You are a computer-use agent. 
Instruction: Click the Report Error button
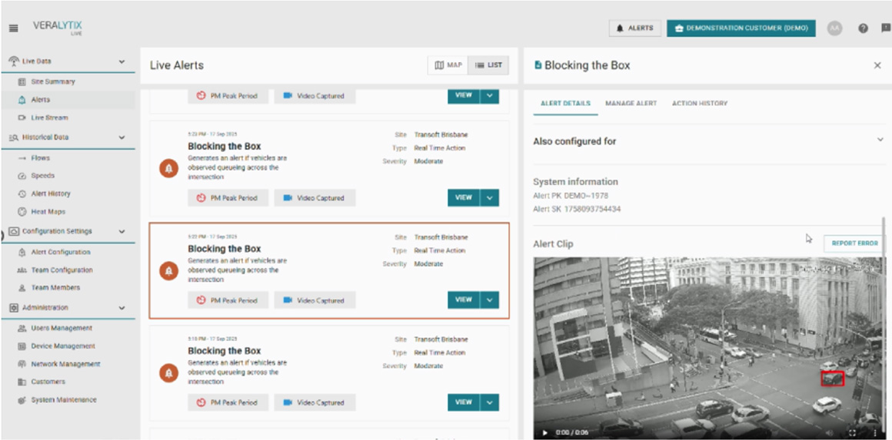point(854,243)
